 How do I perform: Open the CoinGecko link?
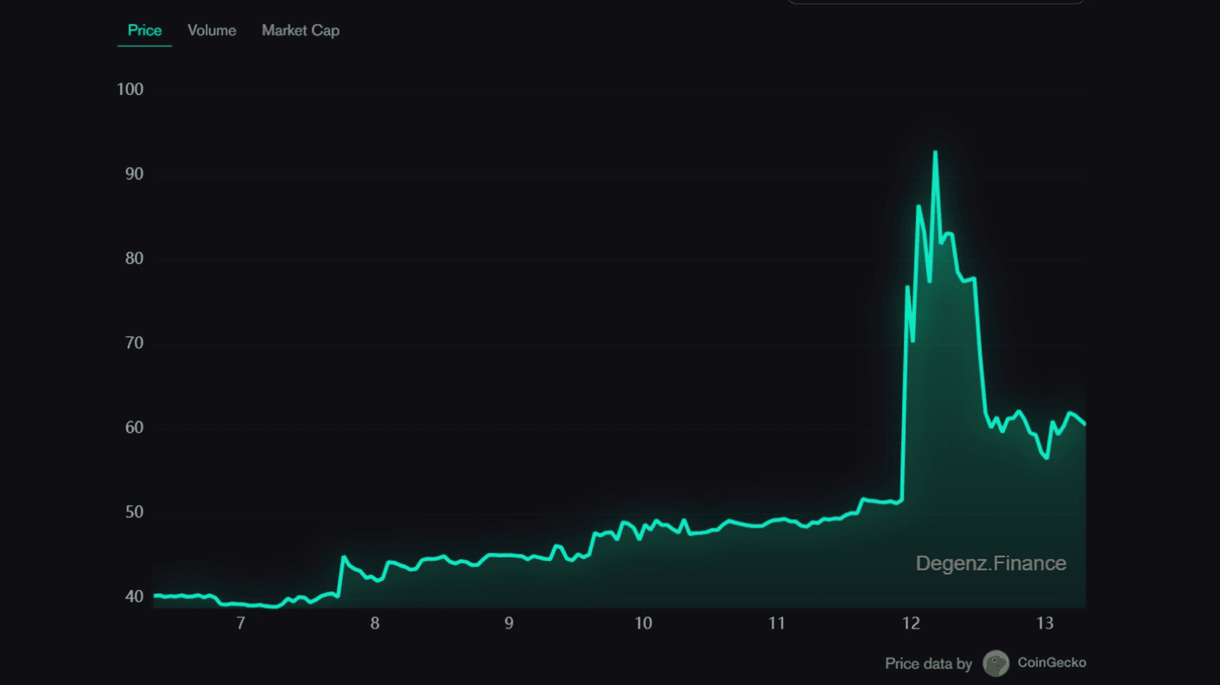tap(1052, 663)
